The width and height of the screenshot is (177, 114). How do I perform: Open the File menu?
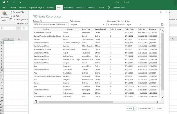coord(4,8)
